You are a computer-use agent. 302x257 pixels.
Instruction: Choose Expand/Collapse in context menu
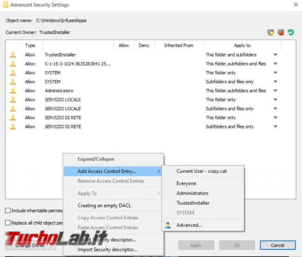(113, 159)
